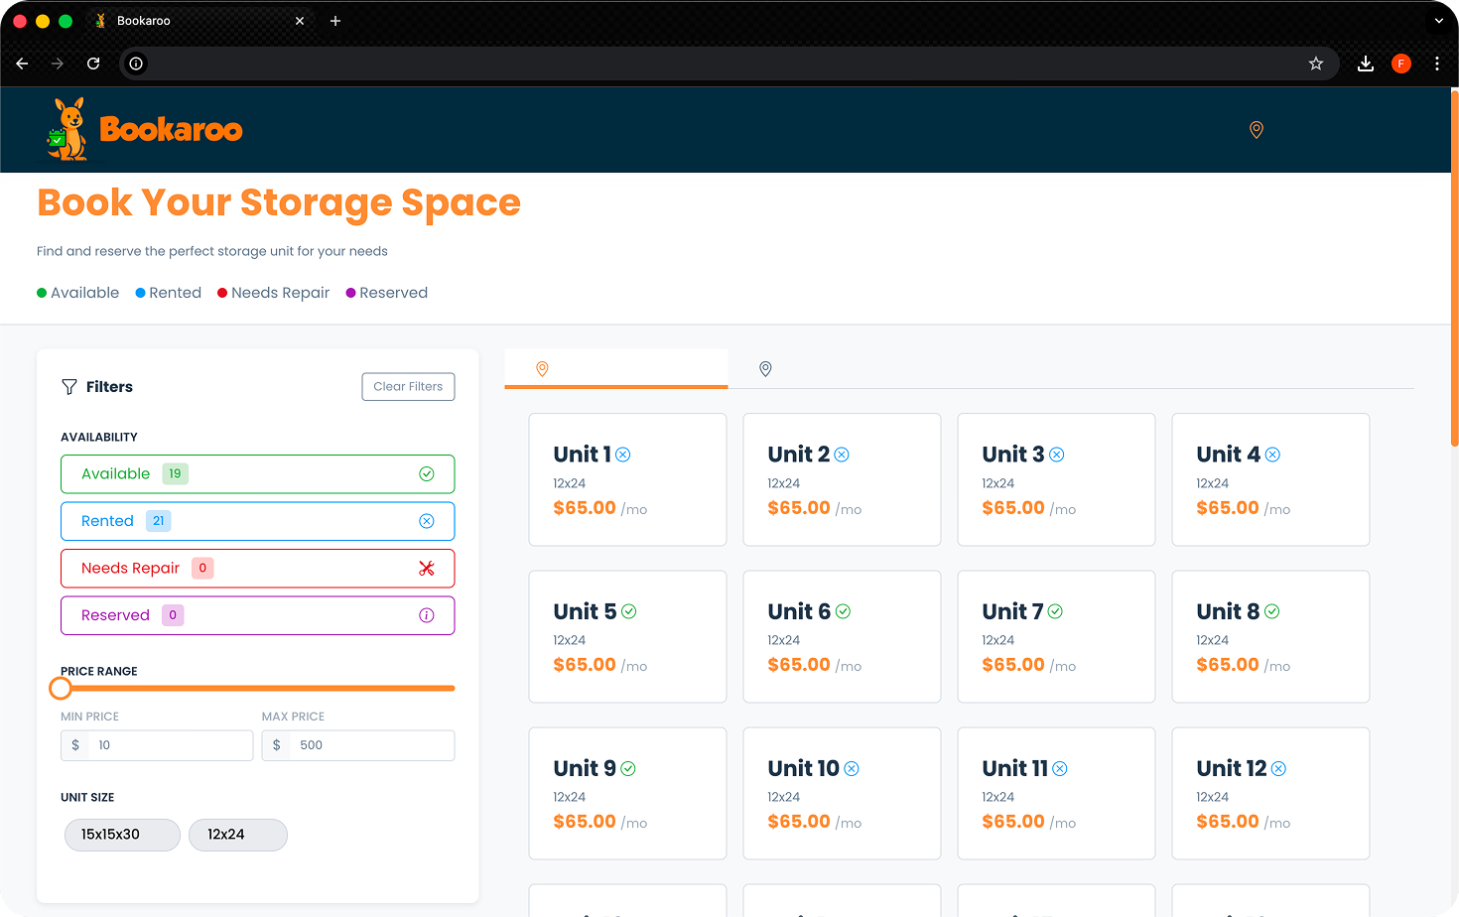The width and height of the screenshot is (1459, 917).
Task: Click the price range slider handle
Action: point(61,688)
